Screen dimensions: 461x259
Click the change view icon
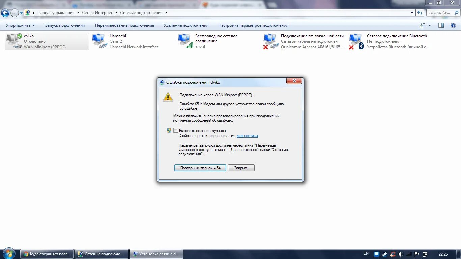click(423, 25)
